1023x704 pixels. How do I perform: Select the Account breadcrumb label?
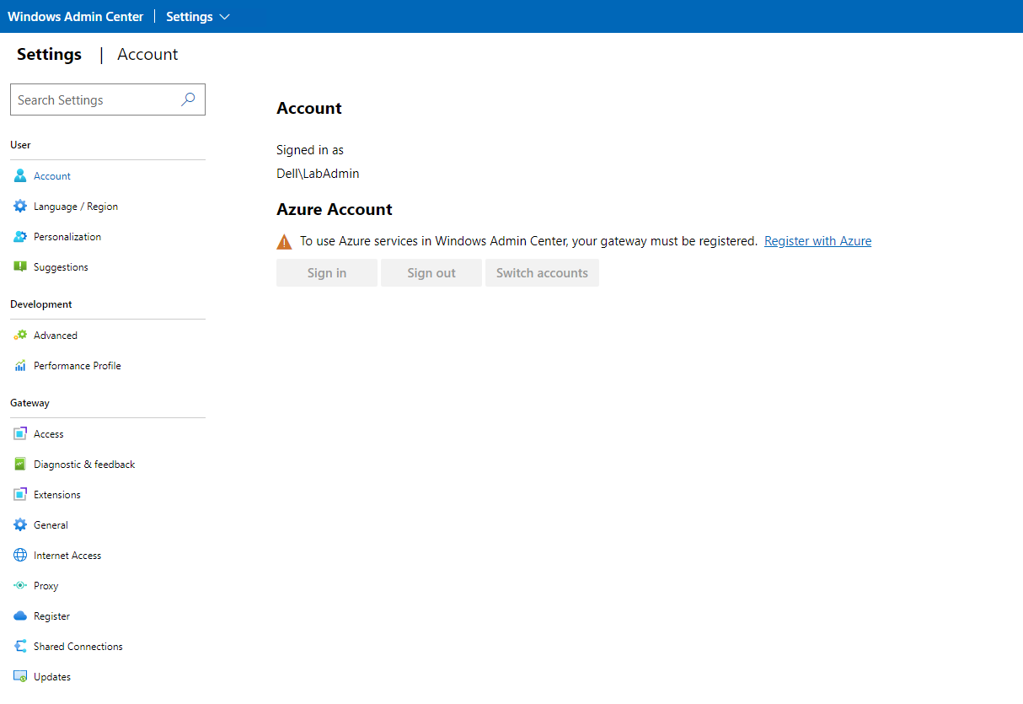click(147, 54)
